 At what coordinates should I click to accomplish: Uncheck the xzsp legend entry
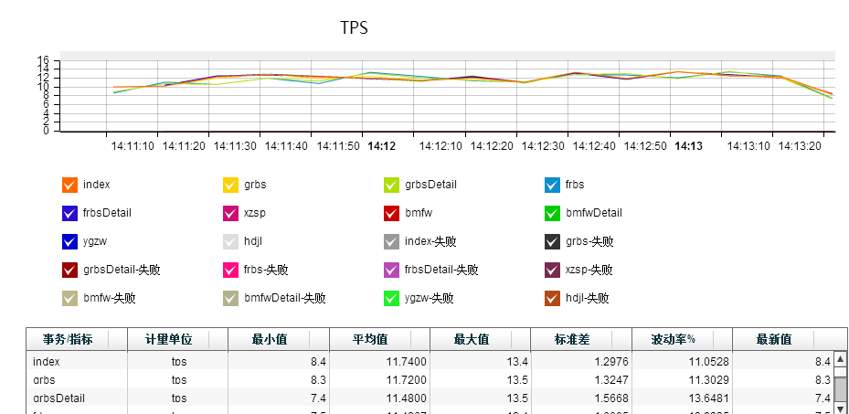coord(230,213)
